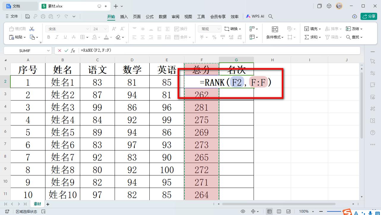The height and width of the screenshot is (215, 381).
Task: Click the total score cell 281
Action: pos(202,107)
